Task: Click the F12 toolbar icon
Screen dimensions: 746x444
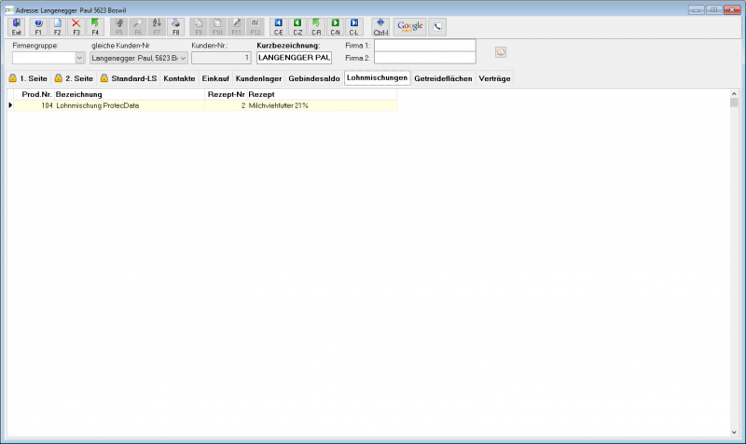Action: (256, 27)
